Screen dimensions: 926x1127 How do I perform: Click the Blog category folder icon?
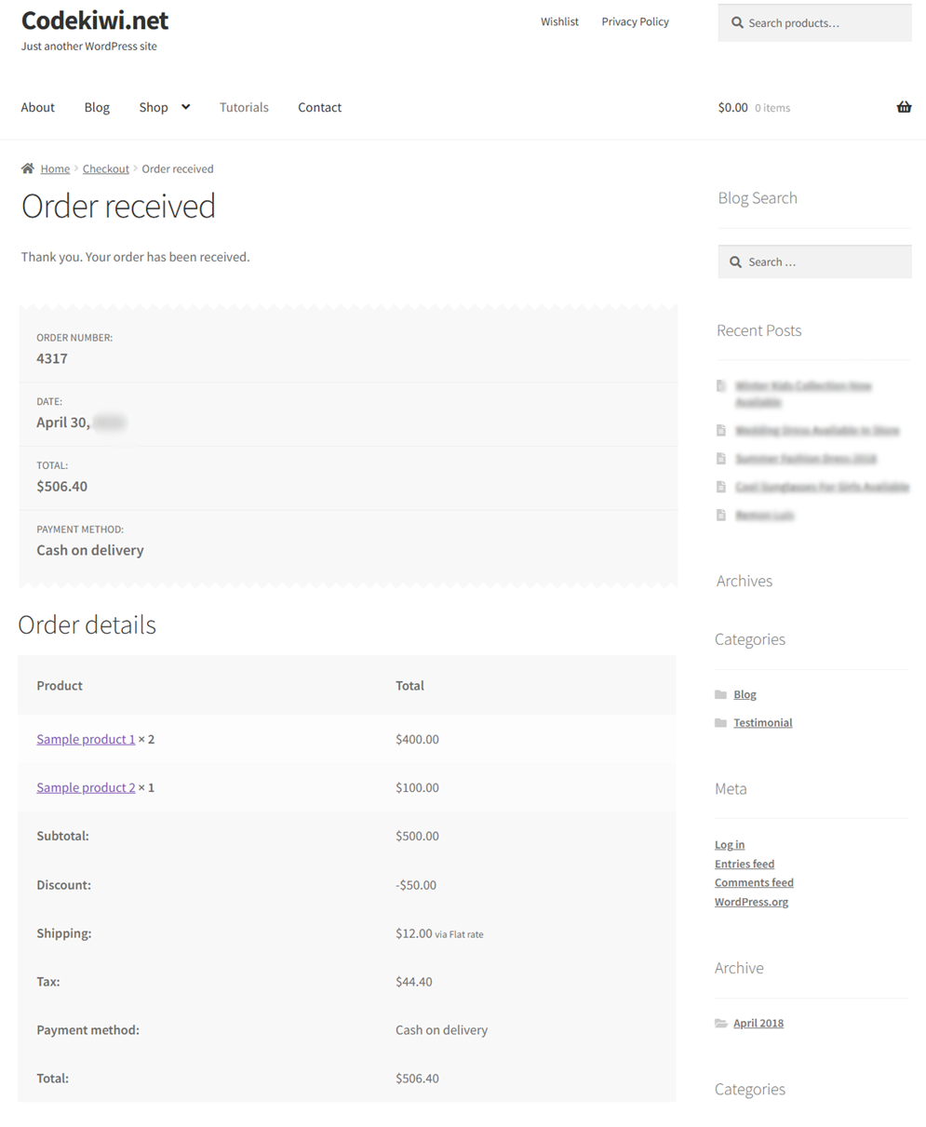point(720,694)
